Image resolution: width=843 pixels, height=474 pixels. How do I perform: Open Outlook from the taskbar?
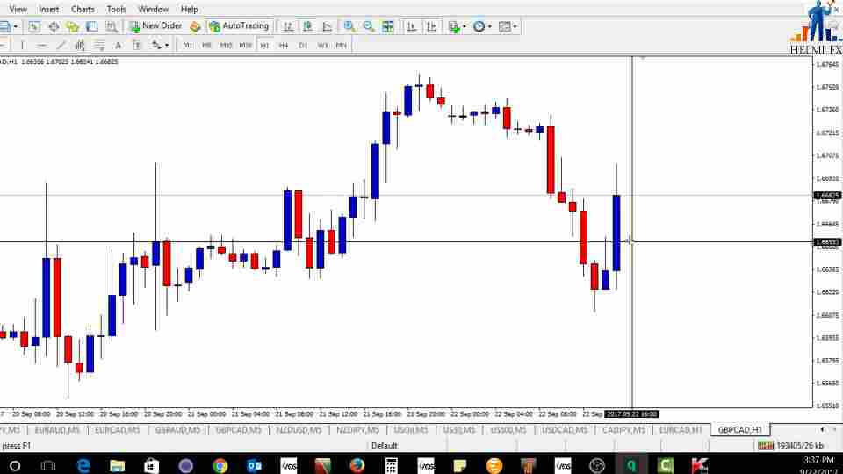pos(254,465)
